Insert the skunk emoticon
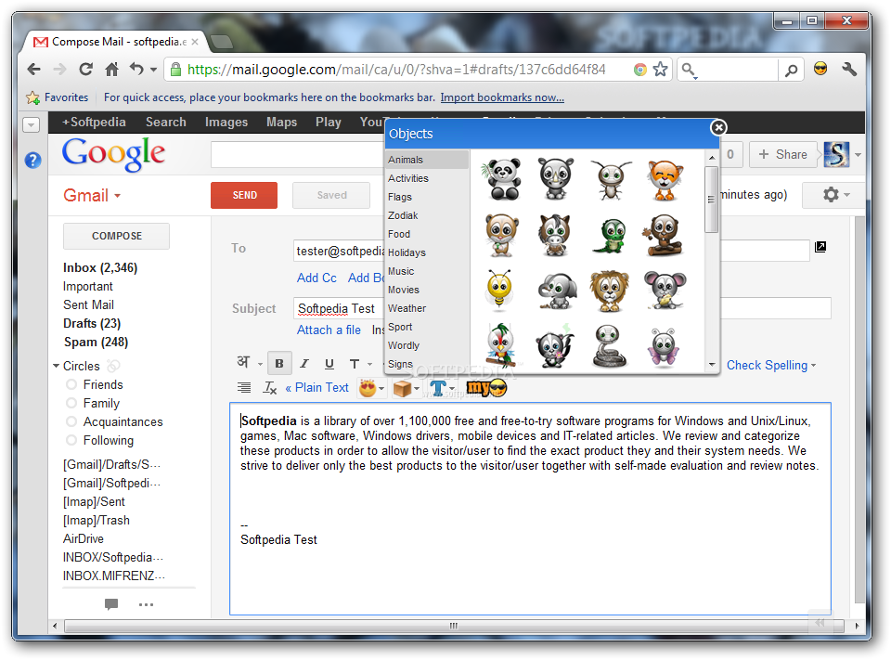The image size is (891, 660). [555, 346]
